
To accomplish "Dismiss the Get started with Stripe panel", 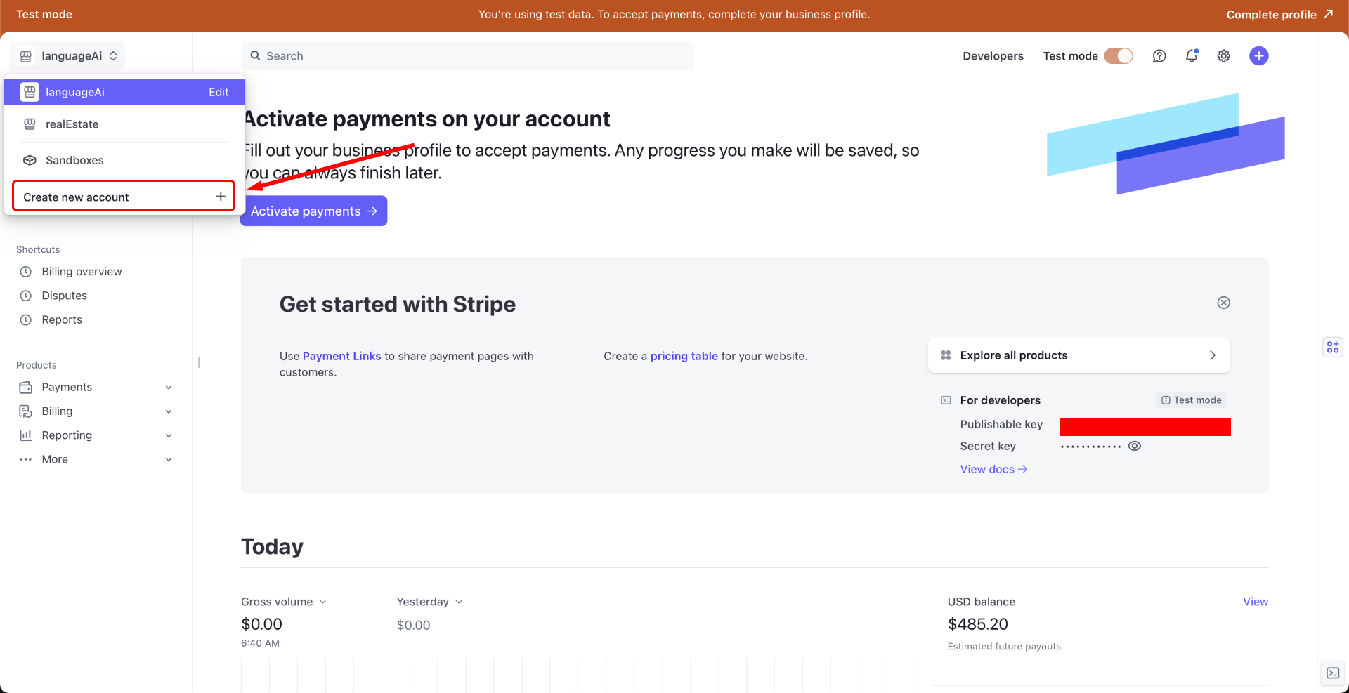I will click(x=1223, y=303).
